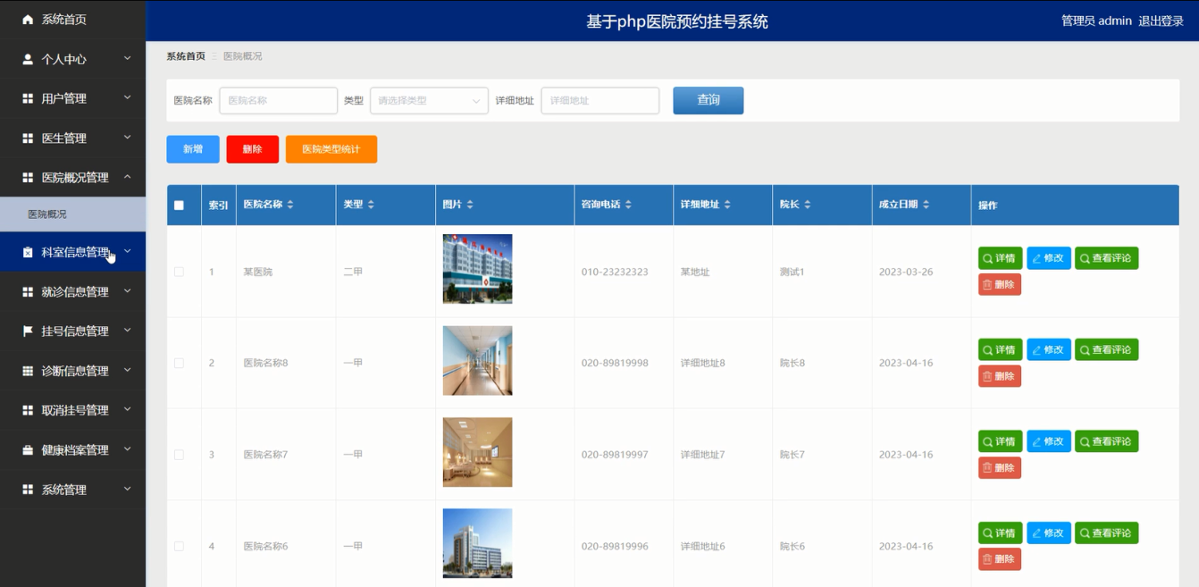The width and height of the screenshot is (1199, 587).
Task: Click the grid icon beside 就诊信息管理
Action: click(28, 292)
